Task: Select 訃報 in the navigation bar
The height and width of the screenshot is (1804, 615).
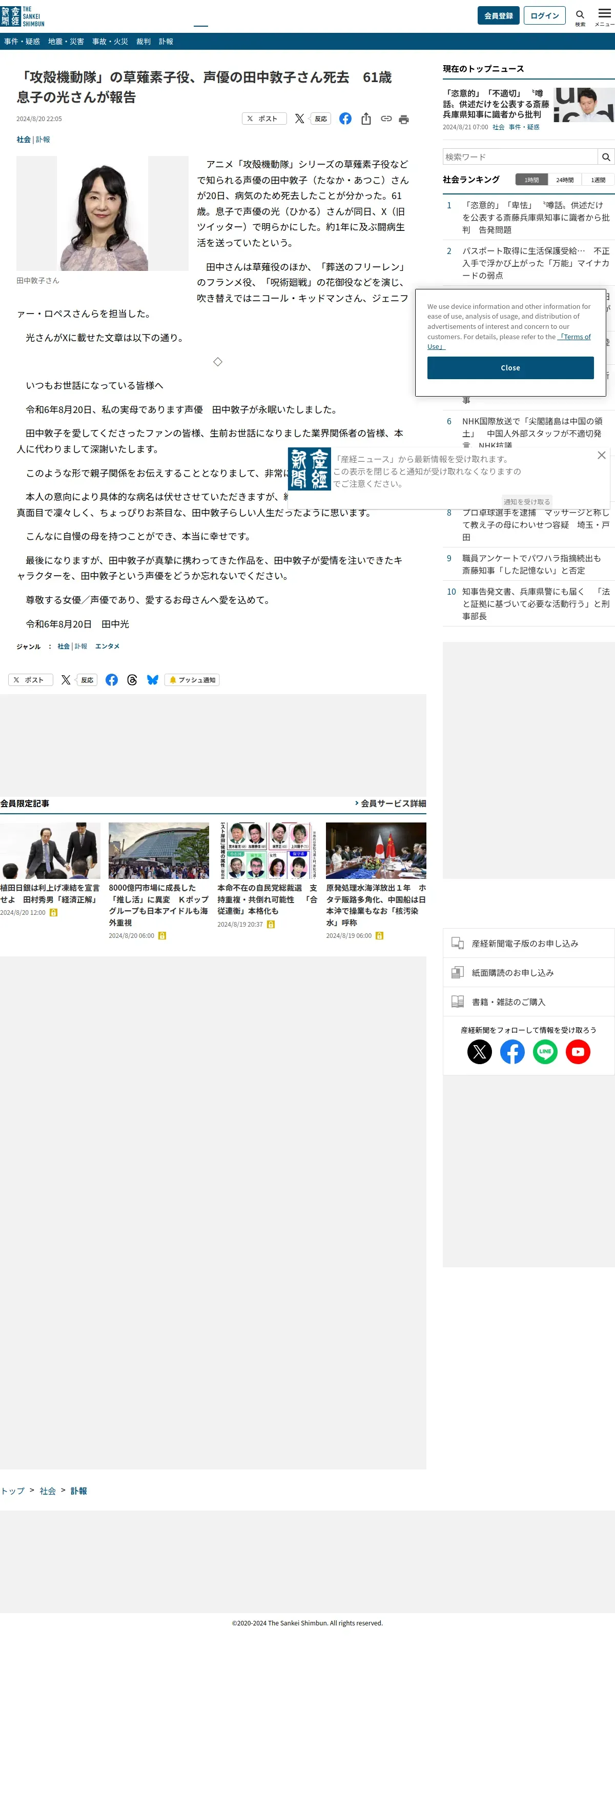Action: tap(166, 42)
